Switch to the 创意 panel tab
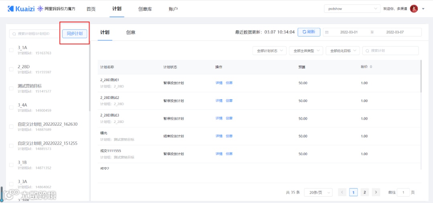 click(131, 32)
